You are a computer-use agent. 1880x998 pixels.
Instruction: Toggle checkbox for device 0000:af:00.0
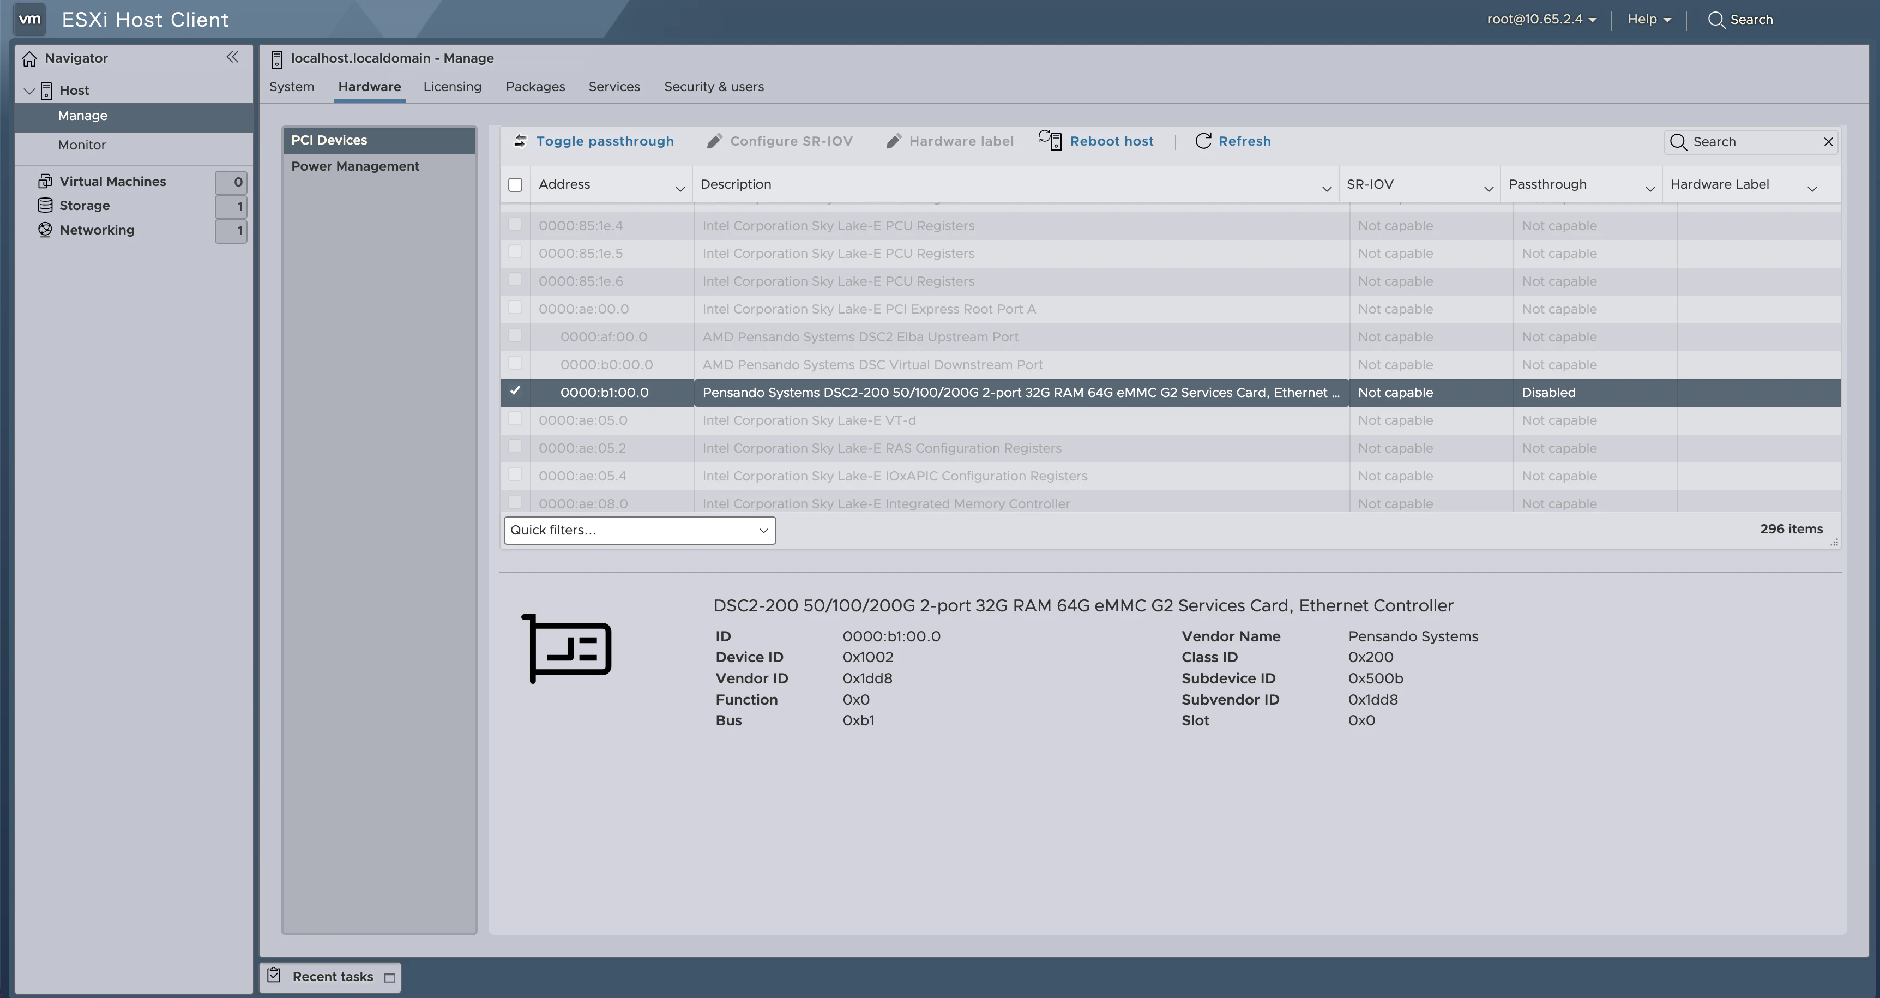(x=515, y=335)
